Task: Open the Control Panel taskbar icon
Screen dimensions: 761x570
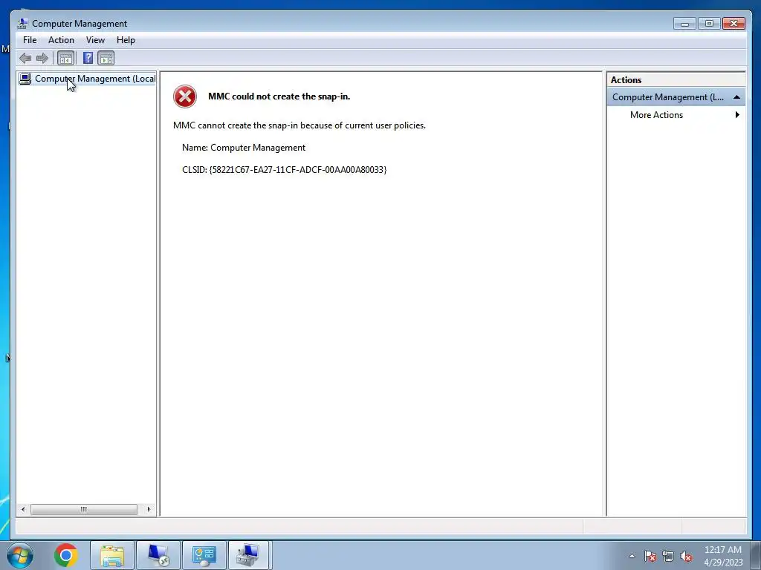Action: (x=204, y=555)
